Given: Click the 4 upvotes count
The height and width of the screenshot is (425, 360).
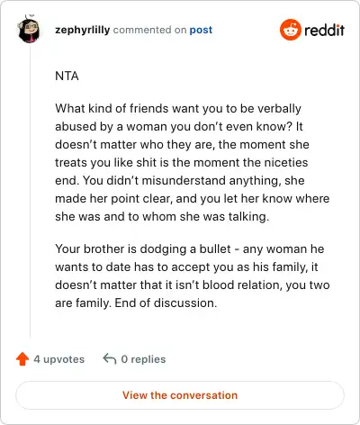Looking at the screenshot, I should pyautogui.click(x=59, y=359).
